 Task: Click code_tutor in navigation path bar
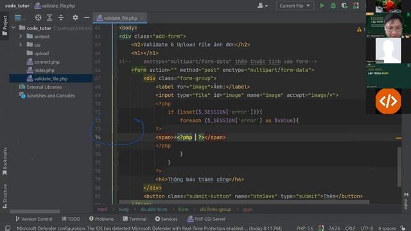17,6
